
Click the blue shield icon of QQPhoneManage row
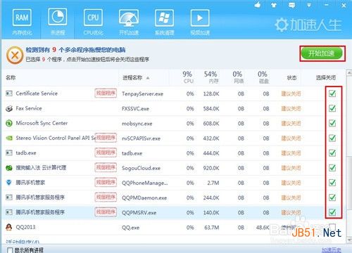click(x=9, y=183)
